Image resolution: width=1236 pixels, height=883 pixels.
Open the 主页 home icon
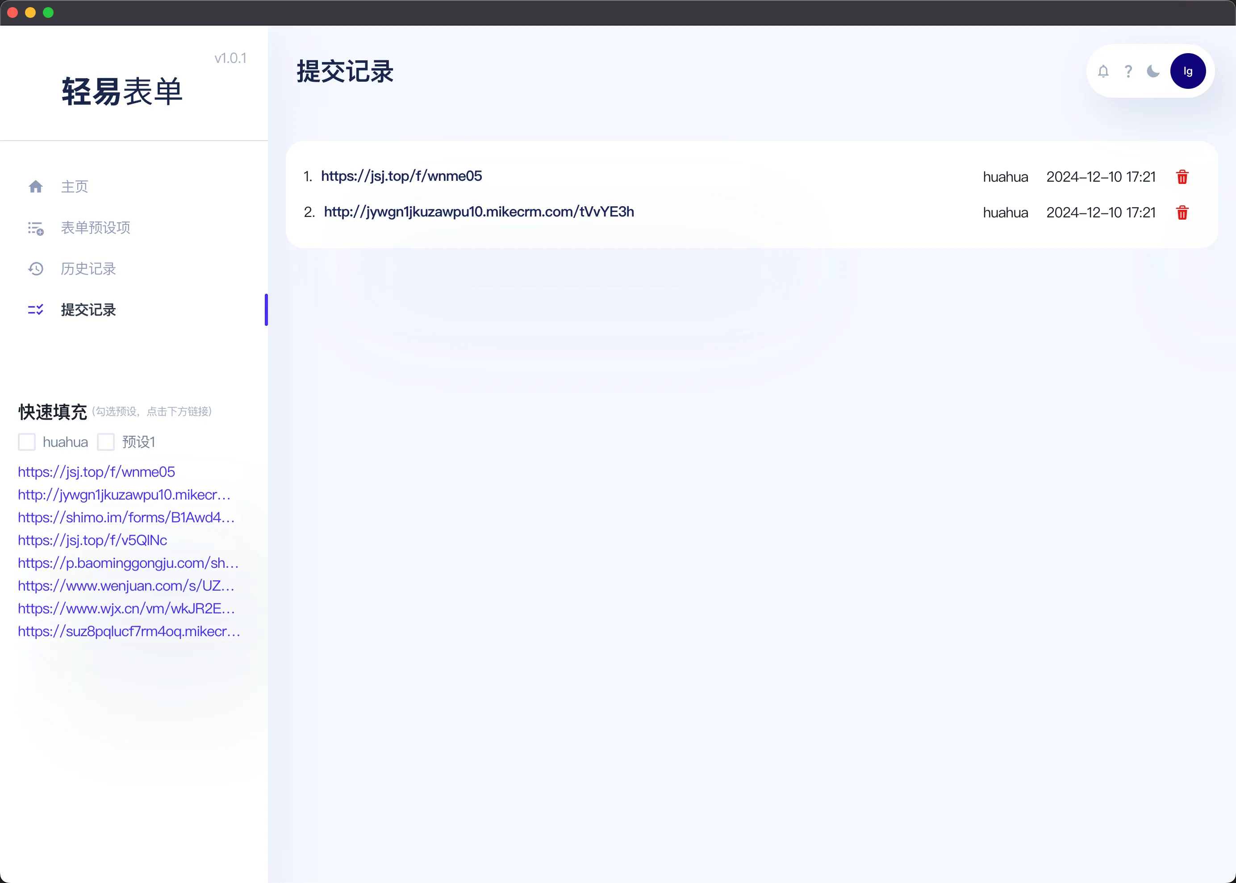[x=36, y=186]
